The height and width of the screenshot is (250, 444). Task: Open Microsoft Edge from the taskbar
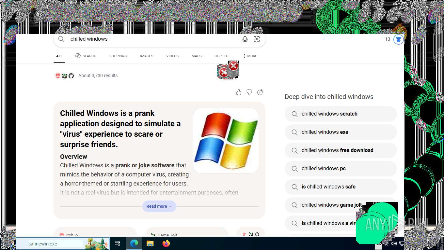pos(134,243)
